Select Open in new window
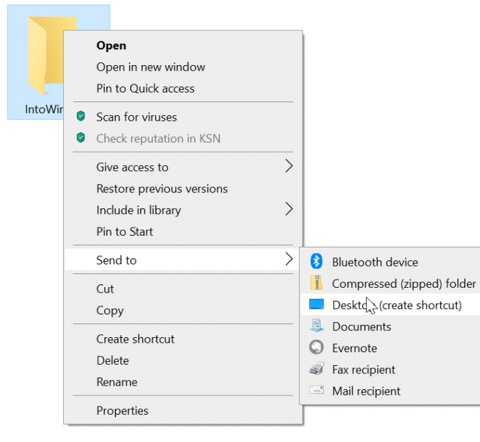 click(x=183, y=67)
